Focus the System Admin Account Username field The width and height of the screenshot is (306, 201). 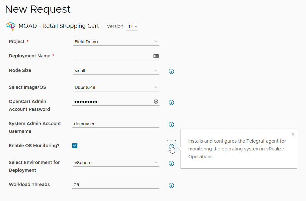pos(116,124)
